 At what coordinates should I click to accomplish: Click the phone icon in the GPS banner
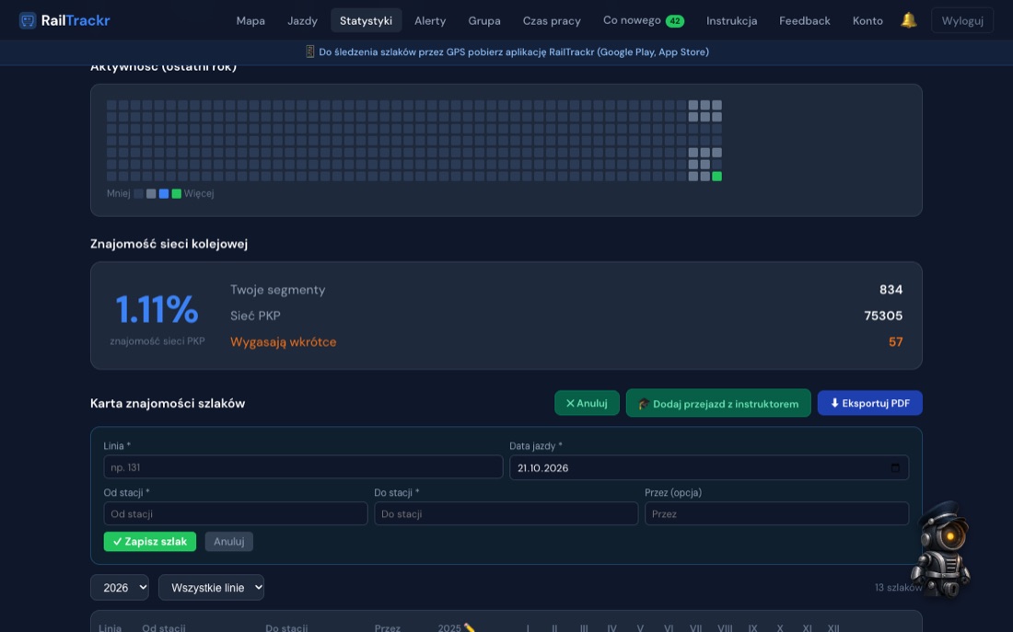click(309, 52)
